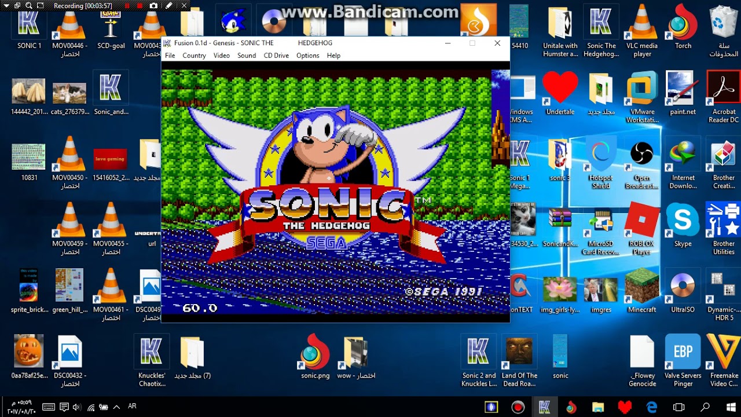This screenshot has width=741, height=417.
Task: Select the Acrobat Reader DC icon
Action: tap(724, 97)
